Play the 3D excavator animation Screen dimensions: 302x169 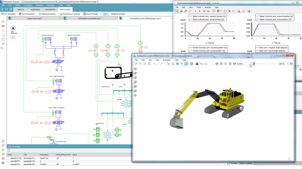(226, 64)
